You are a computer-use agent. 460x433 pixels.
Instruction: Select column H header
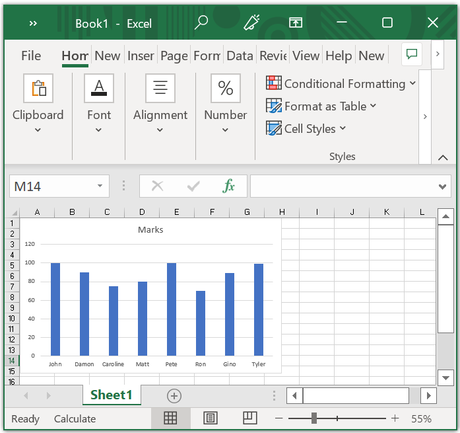pyautogui.click(x=282, y=212)
